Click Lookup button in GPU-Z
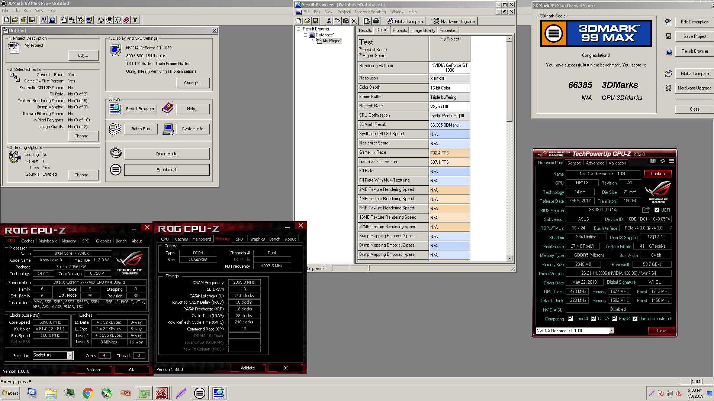This screenshot has height=401, width=714. coord(658,174)
